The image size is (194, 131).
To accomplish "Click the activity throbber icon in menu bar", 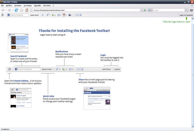I will tap(192, 6).
